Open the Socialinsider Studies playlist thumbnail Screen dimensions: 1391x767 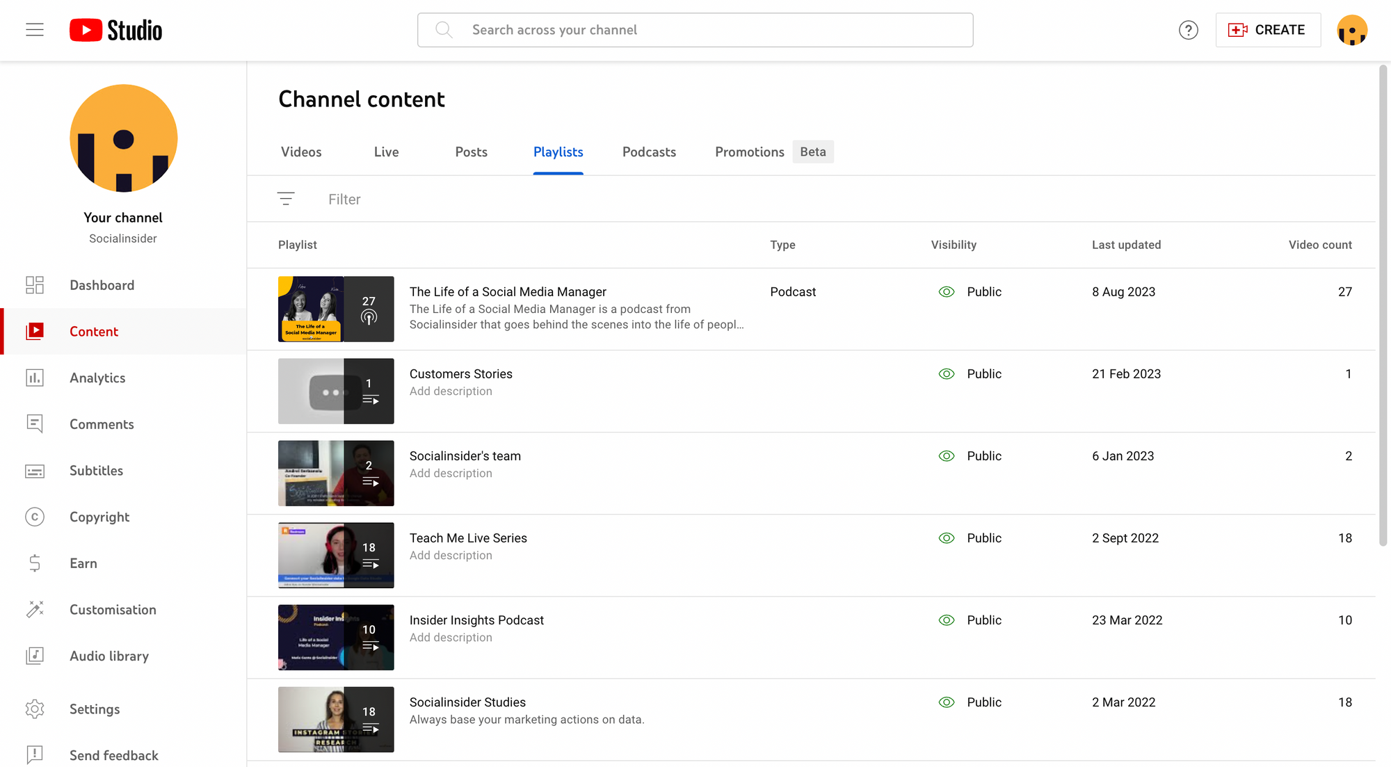(x=336, y=719)
